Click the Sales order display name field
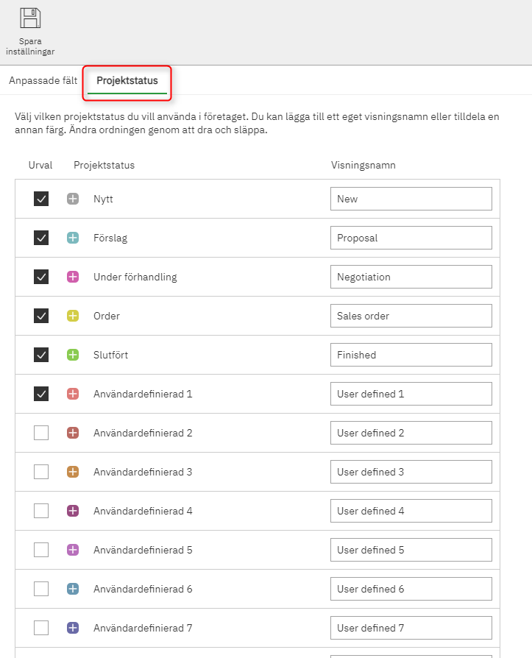Viewport: 532px width, 658px height. [x=411, y=316]
